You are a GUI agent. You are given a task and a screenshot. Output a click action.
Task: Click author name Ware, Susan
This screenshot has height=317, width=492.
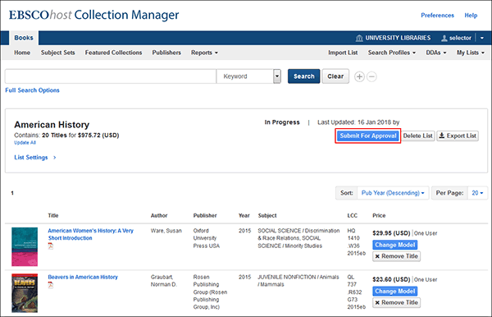tap(166, 231)
